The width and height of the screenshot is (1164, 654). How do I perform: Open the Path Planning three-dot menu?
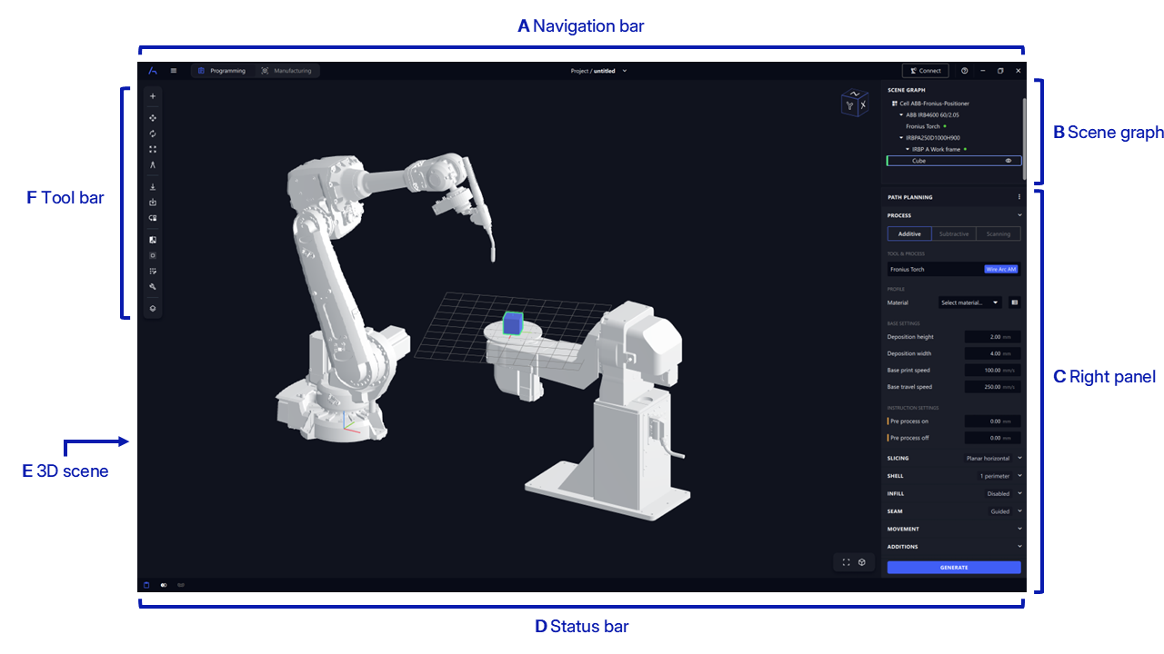pyautogui.click(x=1018, y=197)
